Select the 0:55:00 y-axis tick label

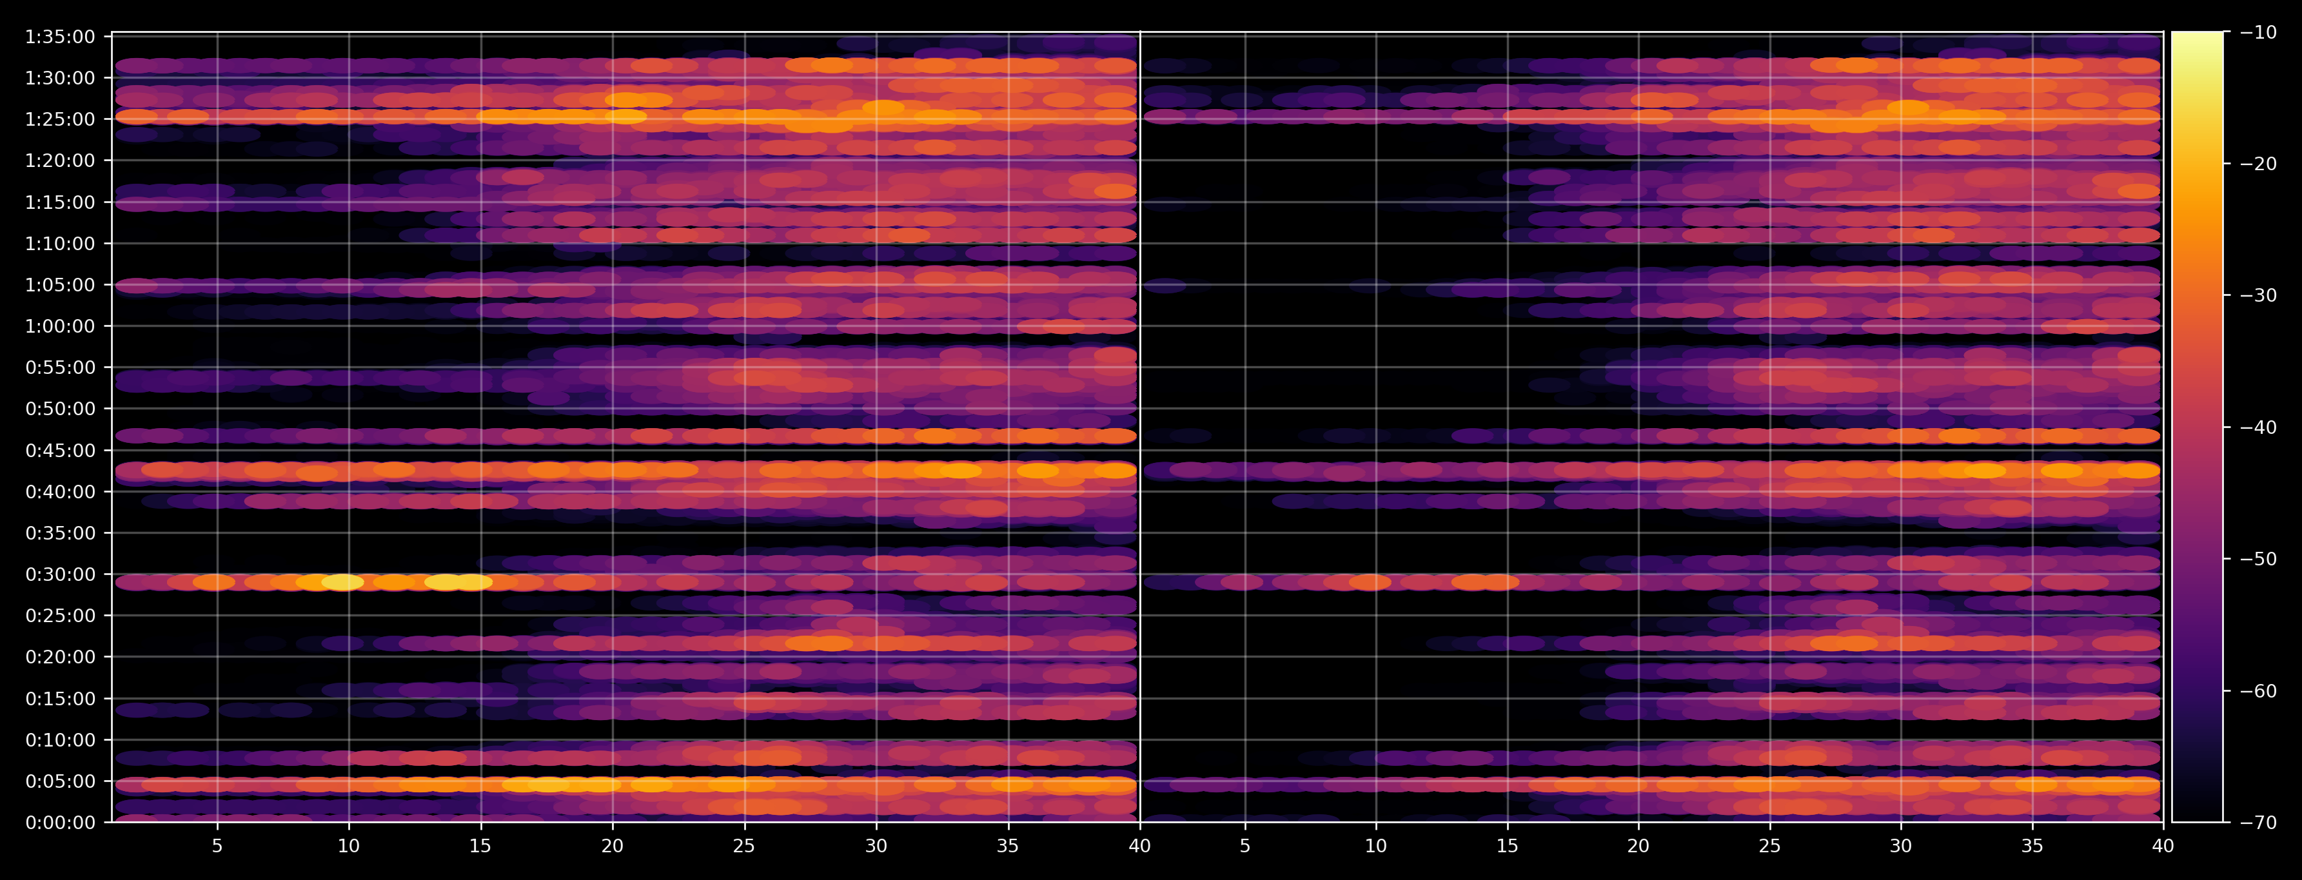click(60, 367)
